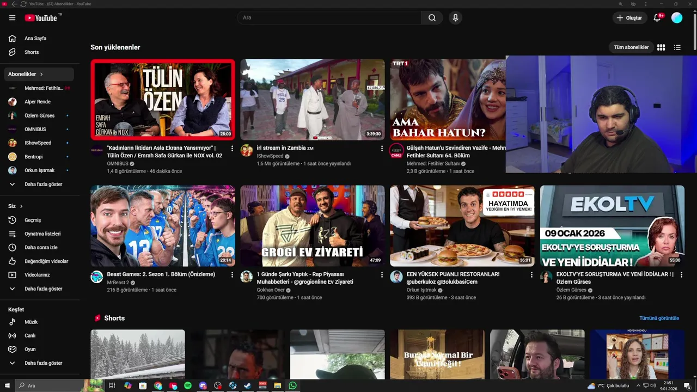Open the notifications bell
Image resolution: width=697 pixels, height=392 pixels.
657,18
